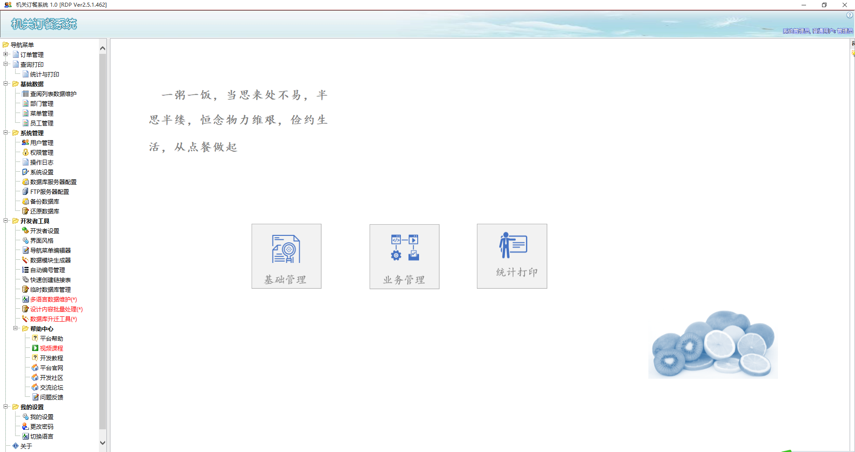This screenshot has width=855, height=452.
Task: Collapse the 系统管理 tree node
Action: 6,133
